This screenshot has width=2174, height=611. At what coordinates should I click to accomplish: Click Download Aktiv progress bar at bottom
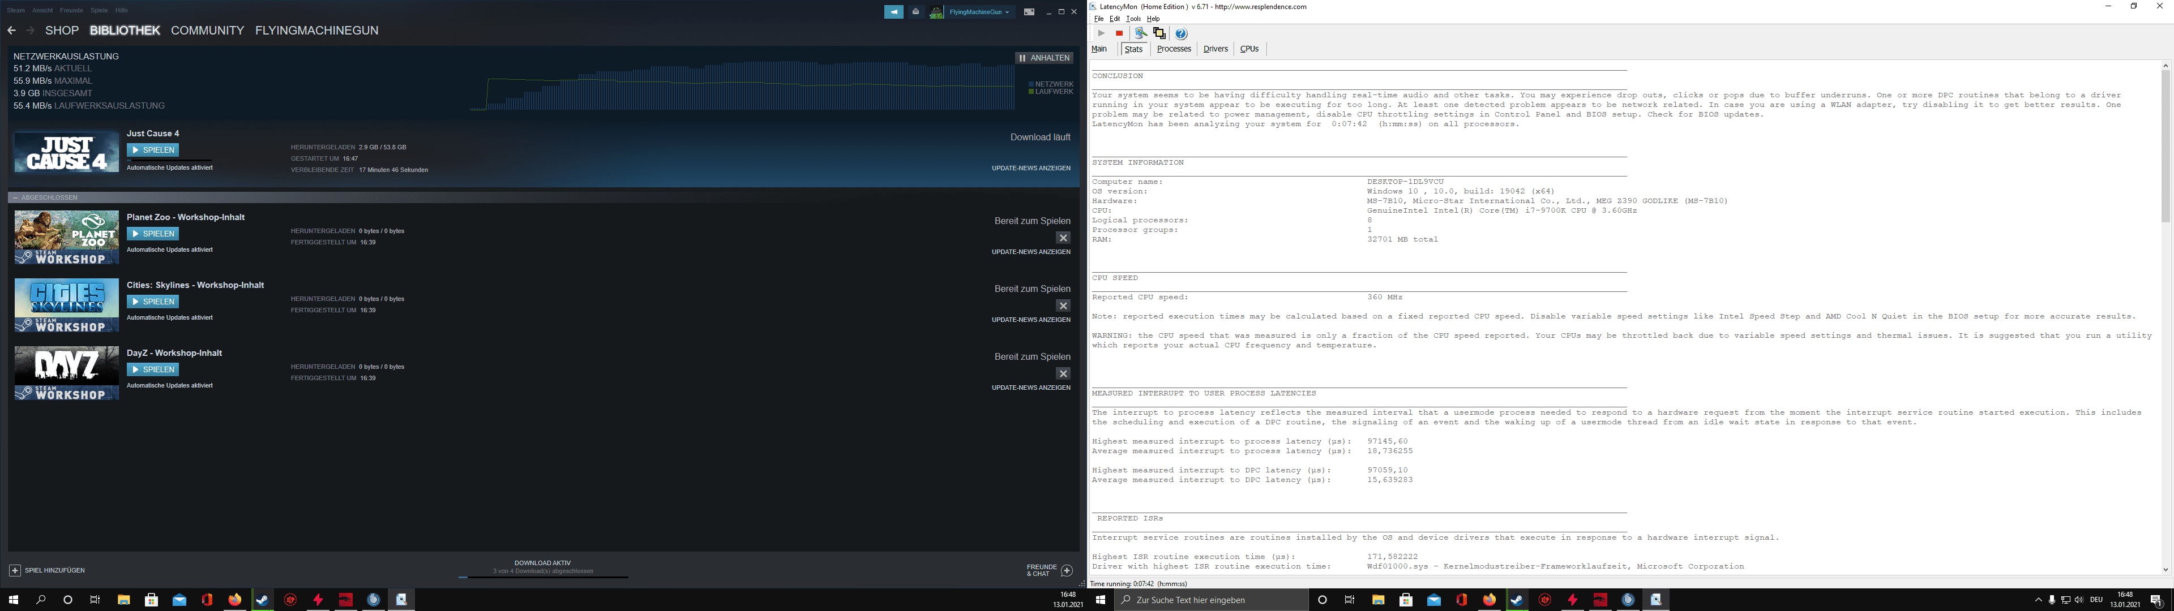543,578
